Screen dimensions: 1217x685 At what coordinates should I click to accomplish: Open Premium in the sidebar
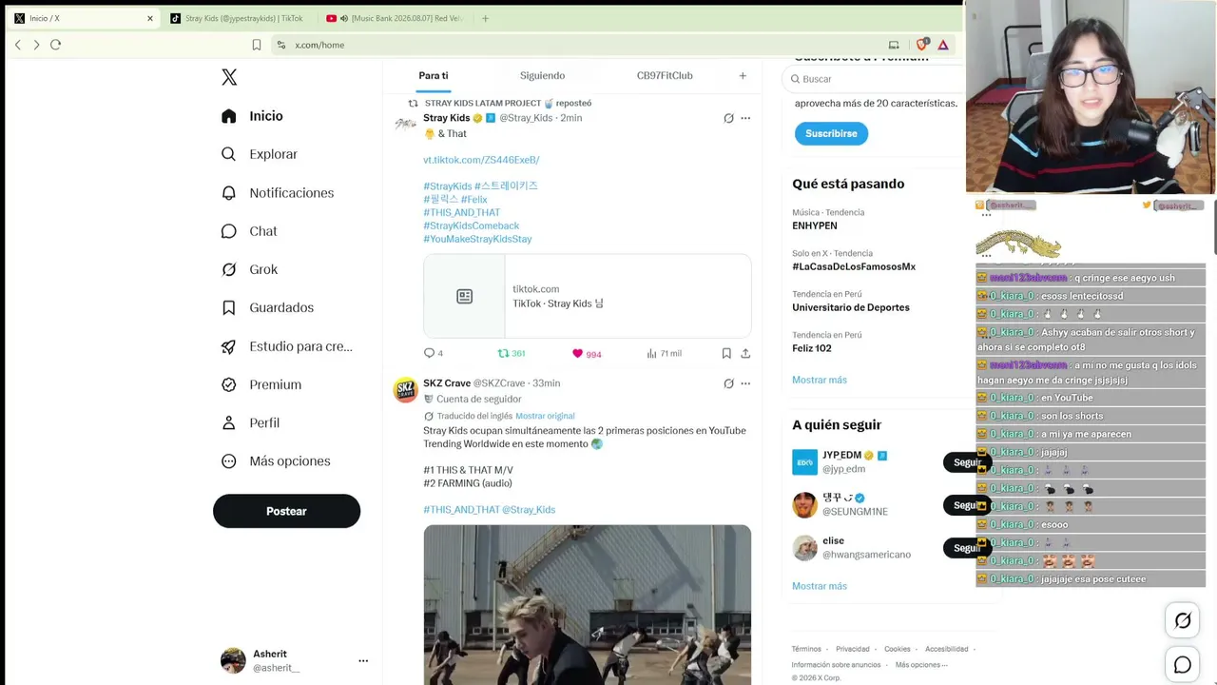261,384
